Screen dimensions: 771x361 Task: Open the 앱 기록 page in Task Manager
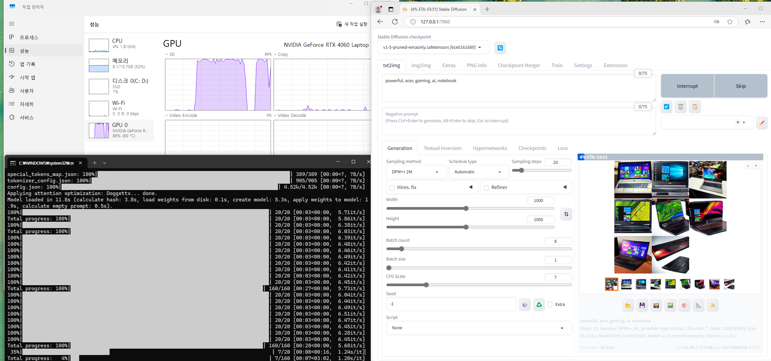tap(44, 64)
